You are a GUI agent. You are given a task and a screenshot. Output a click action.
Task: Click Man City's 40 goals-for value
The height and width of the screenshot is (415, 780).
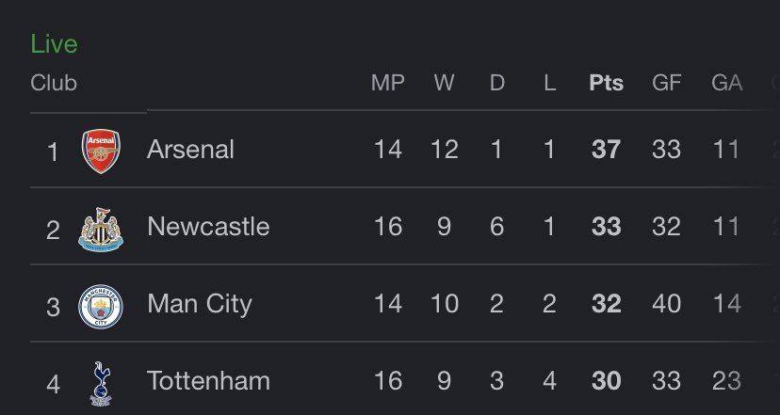[666, 304]
